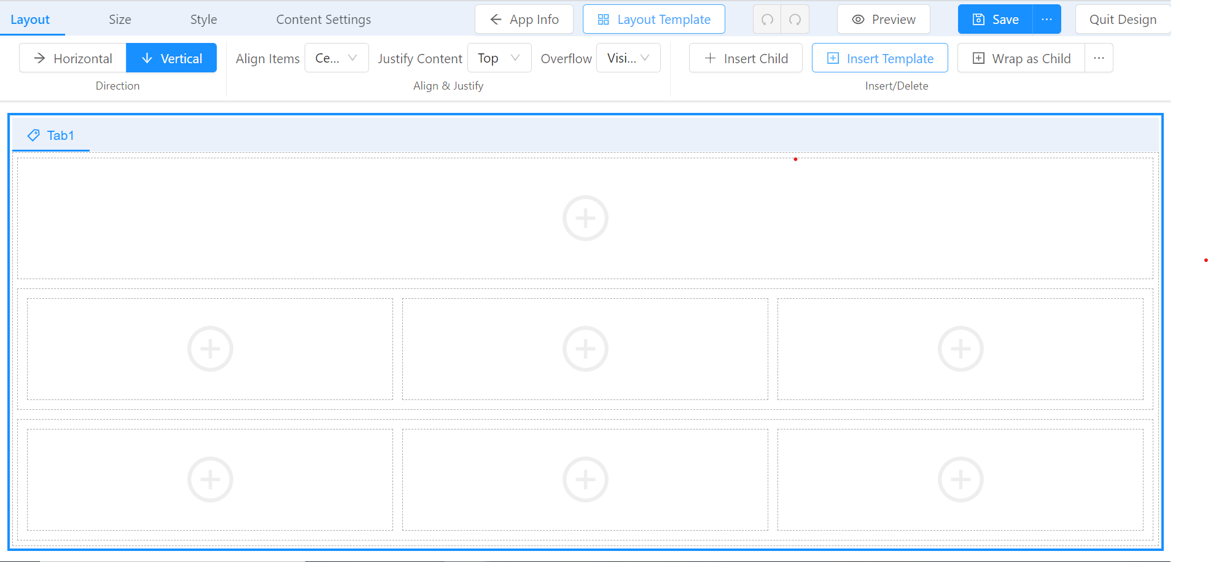Open the Justify Content dropdown showing Top

pos(499,58)
